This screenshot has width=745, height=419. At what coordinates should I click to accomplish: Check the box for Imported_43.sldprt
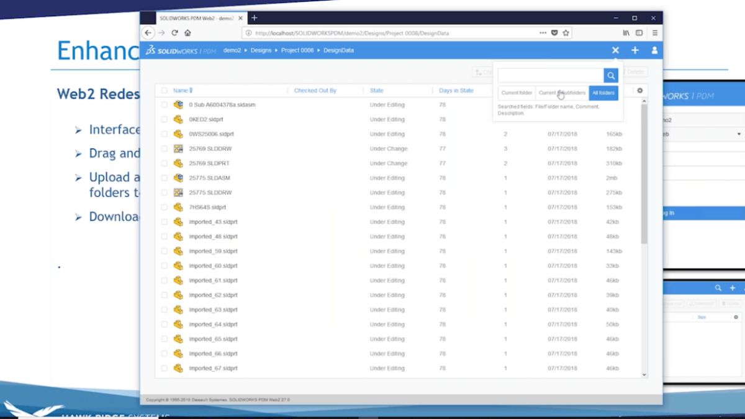click(x=164, y=222)
